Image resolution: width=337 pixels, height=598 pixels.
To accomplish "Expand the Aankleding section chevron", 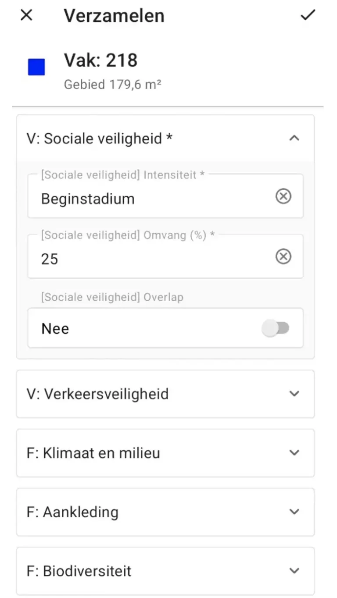I will (294, 512).
